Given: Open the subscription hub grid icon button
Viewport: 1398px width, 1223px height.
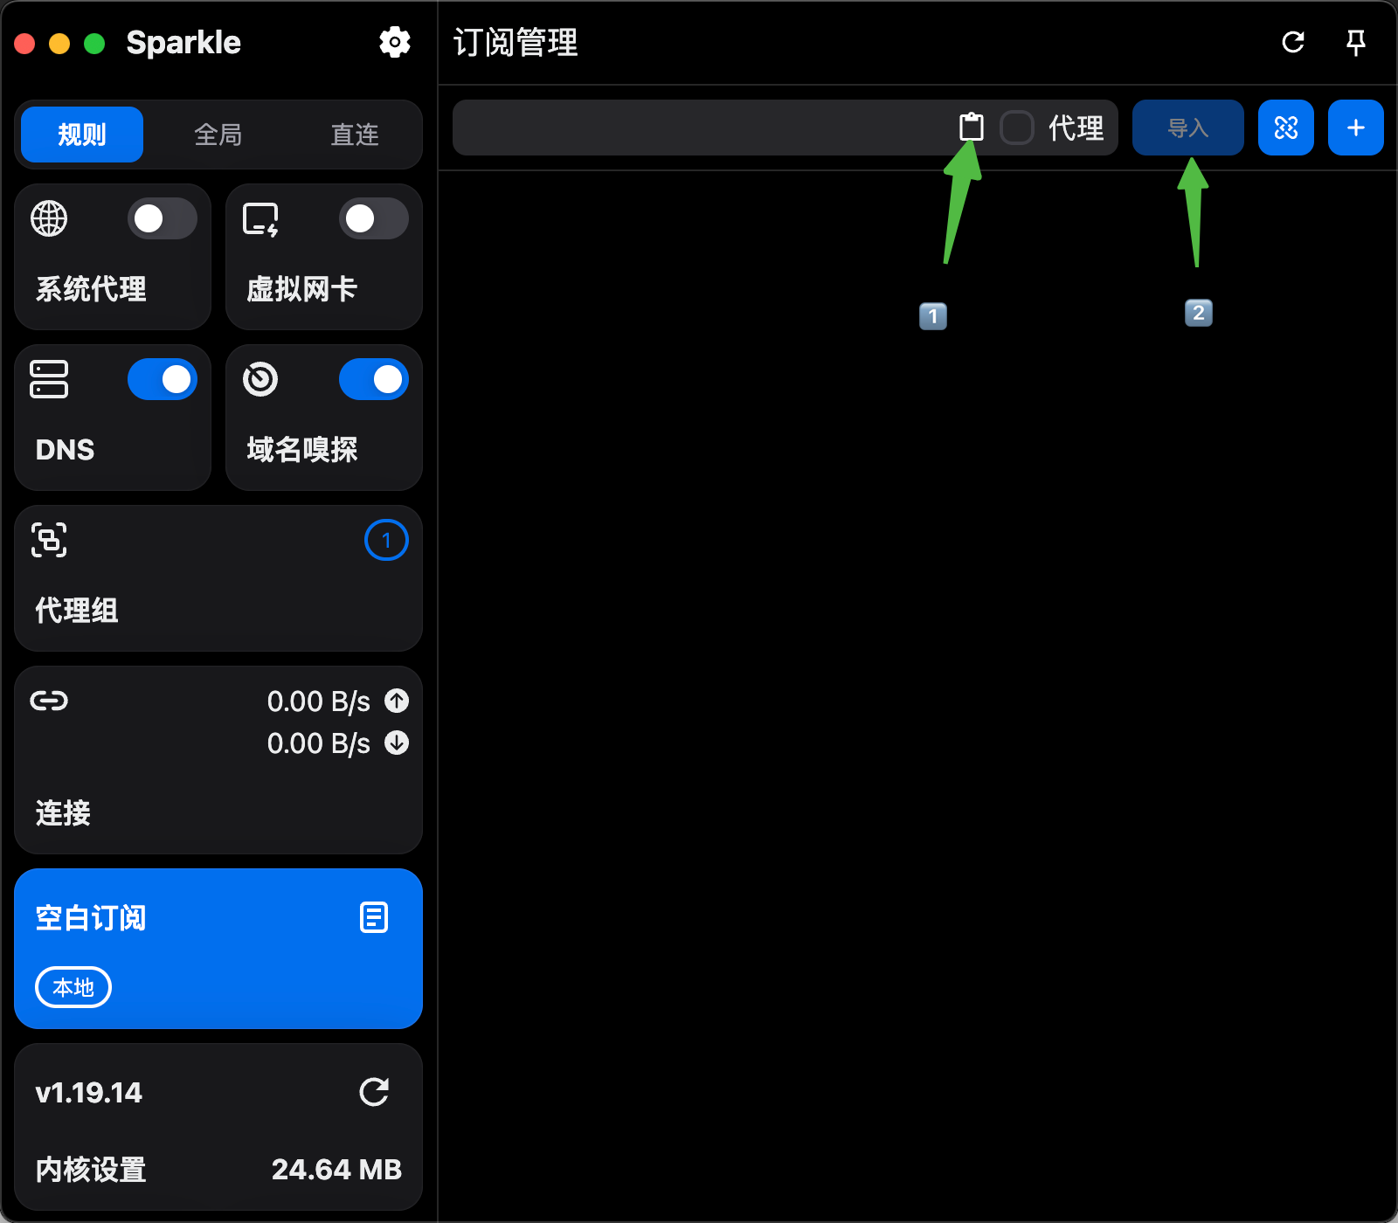Looking at the screenshot, I should coord(1285,128).
